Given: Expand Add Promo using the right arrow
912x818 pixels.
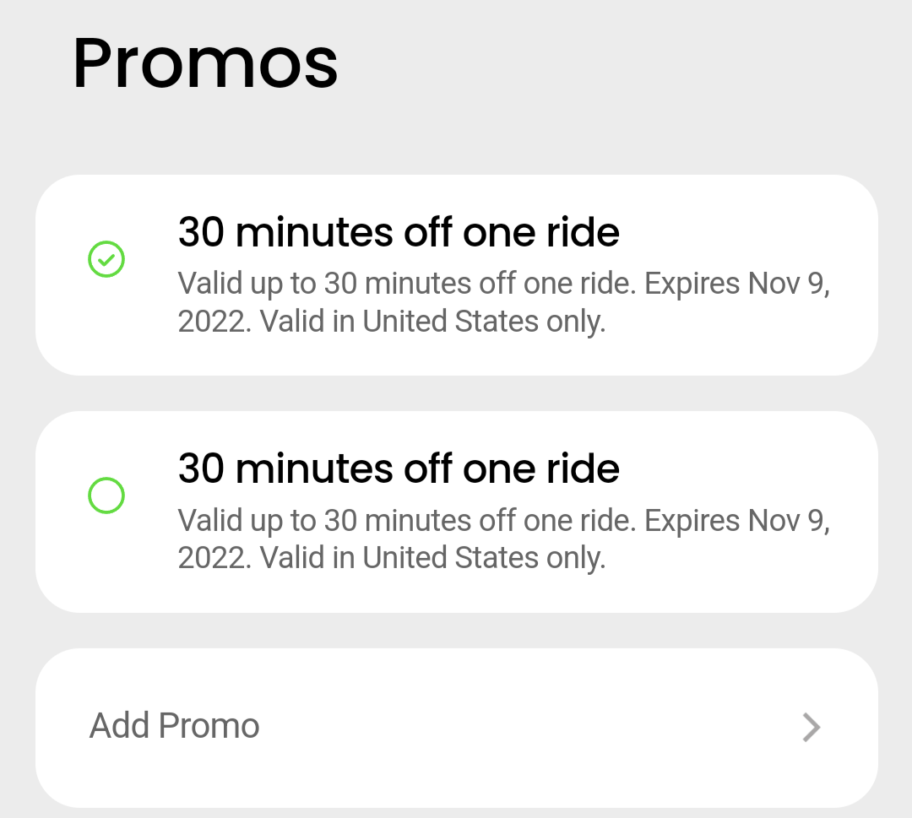Looking at the screenshot, I should 811,727.
